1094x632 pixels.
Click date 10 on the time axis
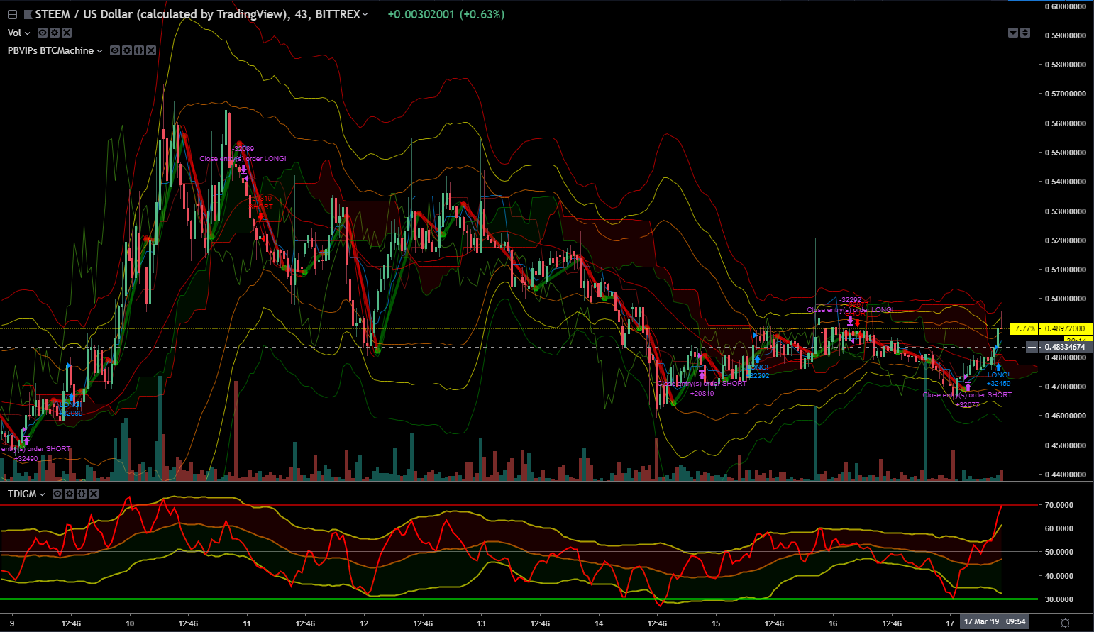click(130, 624)
